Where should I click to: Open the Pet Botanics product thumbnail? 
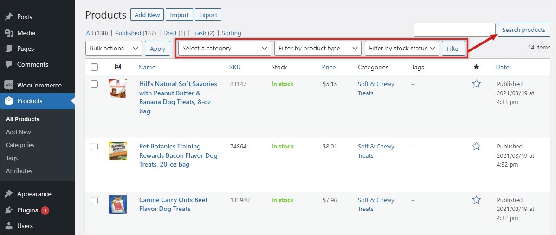tap(118, 151)
